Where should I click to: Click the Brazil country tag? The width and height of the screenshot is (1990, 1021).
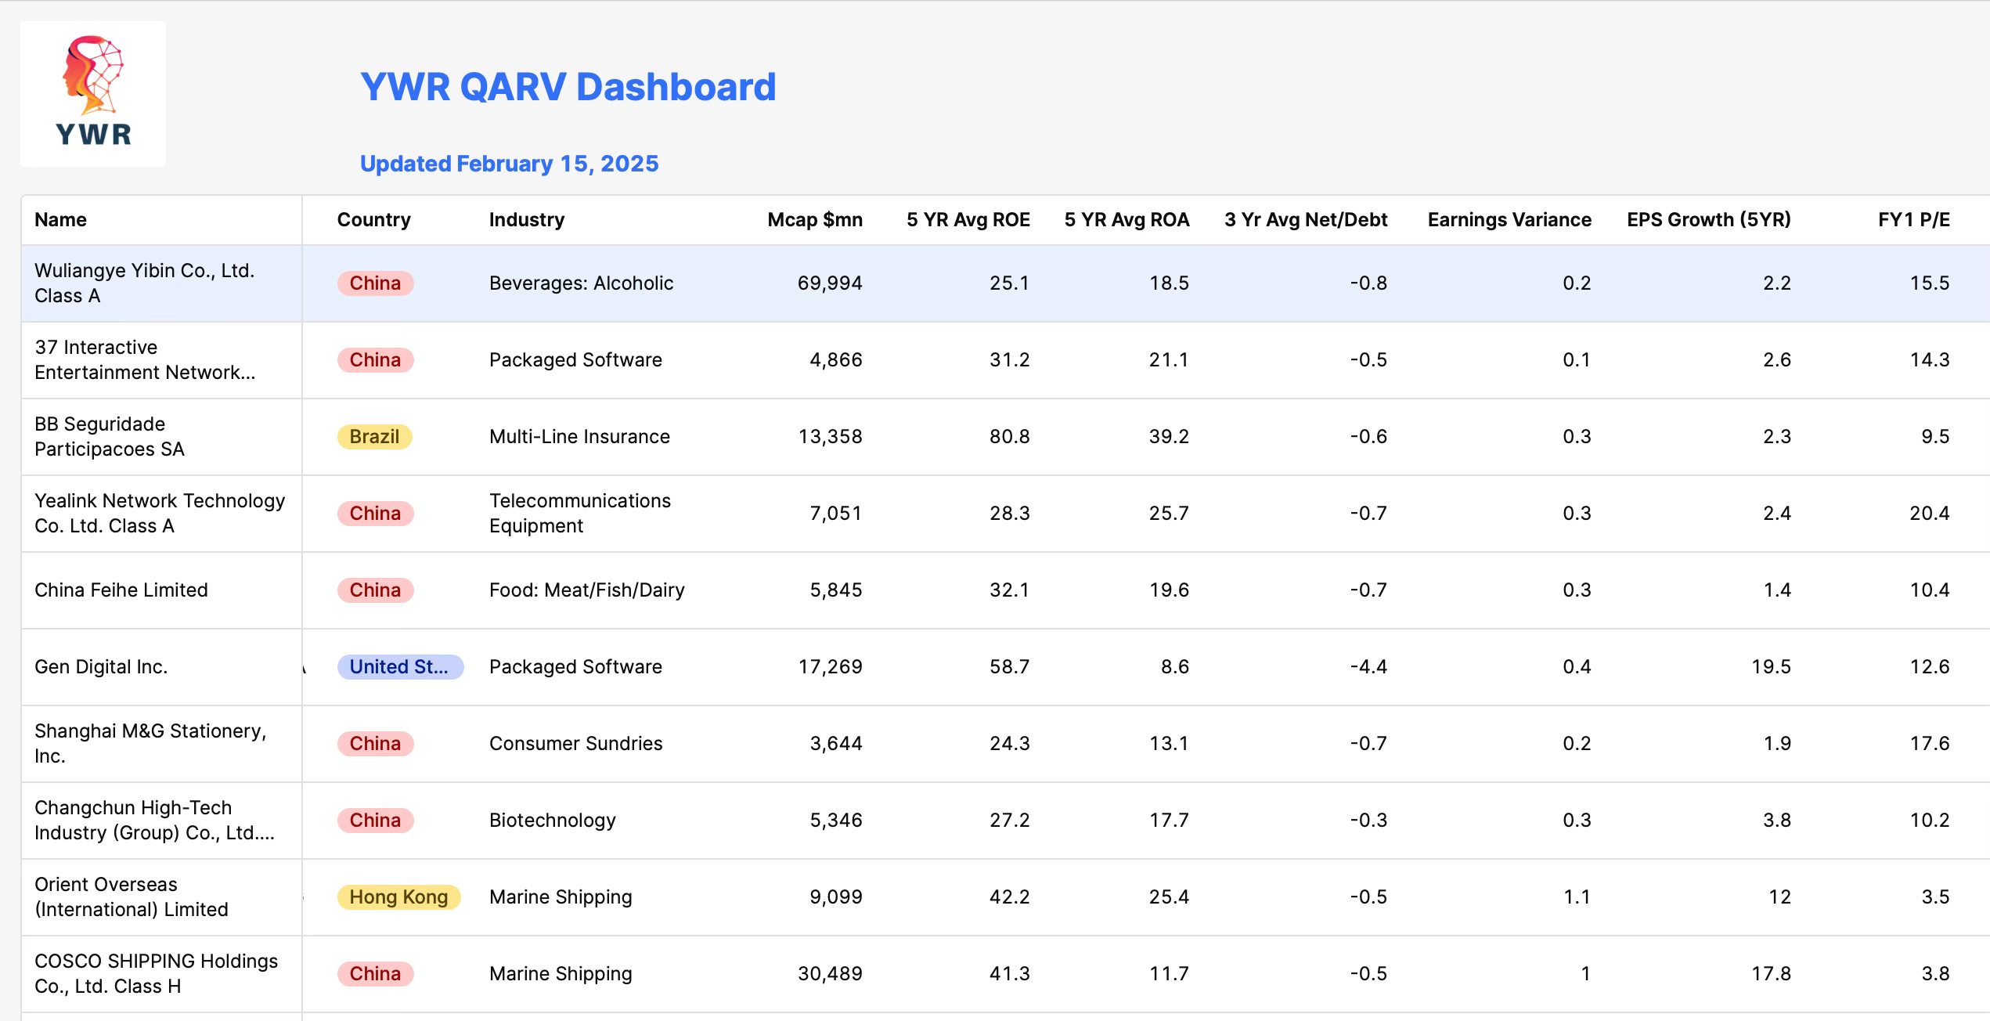(x=375, y=437)
